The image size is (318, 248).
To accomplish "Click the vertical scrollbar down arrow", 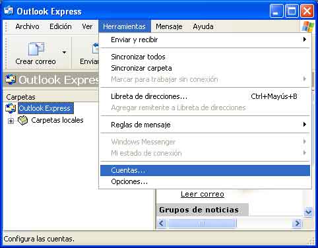I will pos(308,212).
